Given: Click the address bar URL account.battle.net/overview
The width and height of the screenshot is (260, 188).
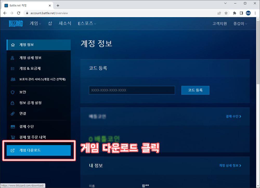Looking at the screenshot, I should point(49,13).
